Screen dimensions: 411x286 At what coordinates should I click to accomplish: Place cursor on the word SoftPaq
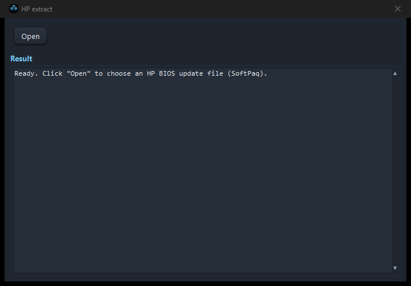pos(245,73)
